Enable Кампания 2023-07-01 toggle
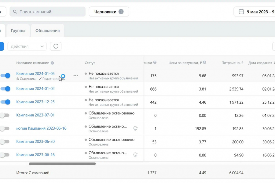Screen dimensions: 275x183 coord(5,115)
